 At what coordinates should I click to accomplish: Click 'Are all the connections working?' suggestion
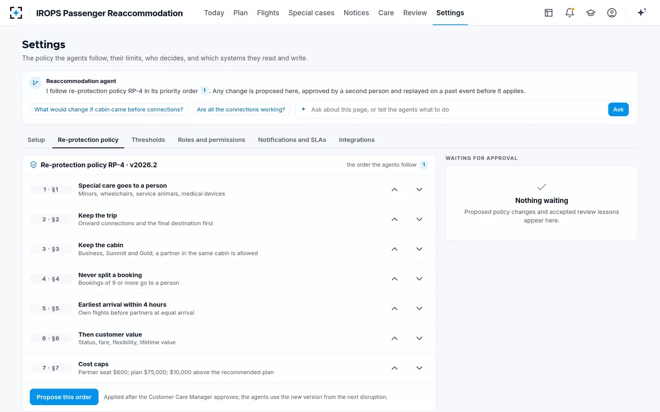[241, 109]
